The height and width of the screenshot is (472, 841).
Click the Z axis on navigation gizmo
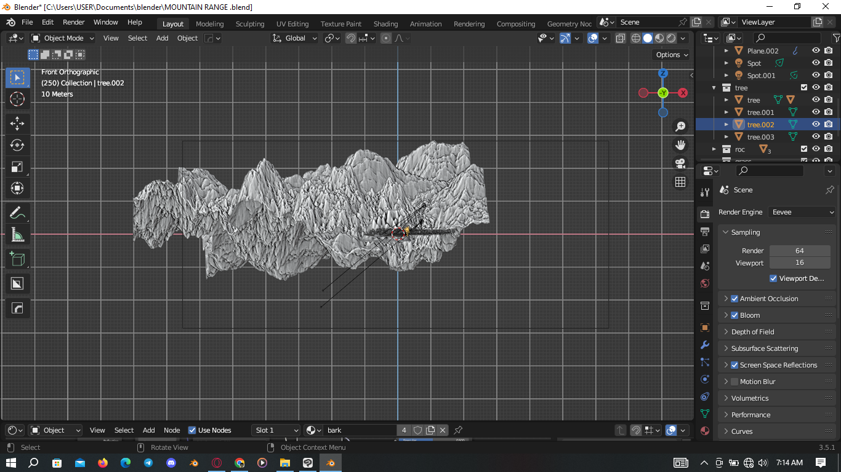click(663, 73)
